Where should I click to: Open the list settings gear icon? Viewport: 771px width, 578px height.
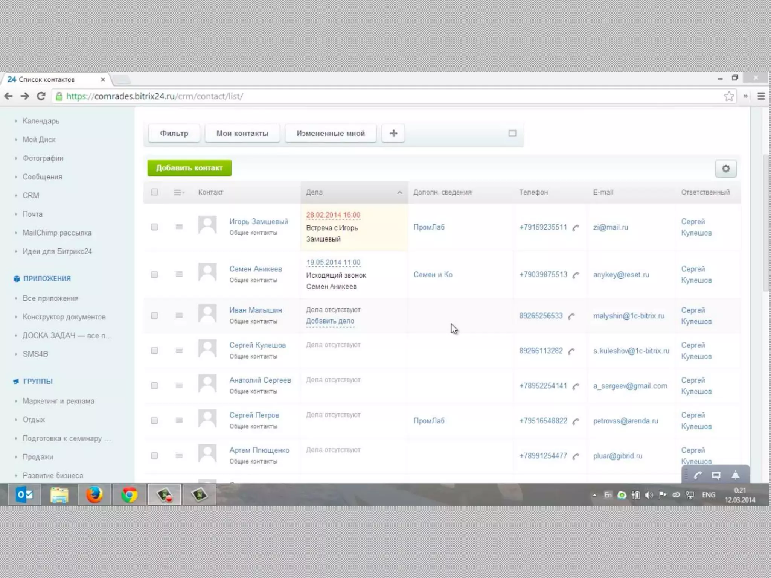coord(725,169)
